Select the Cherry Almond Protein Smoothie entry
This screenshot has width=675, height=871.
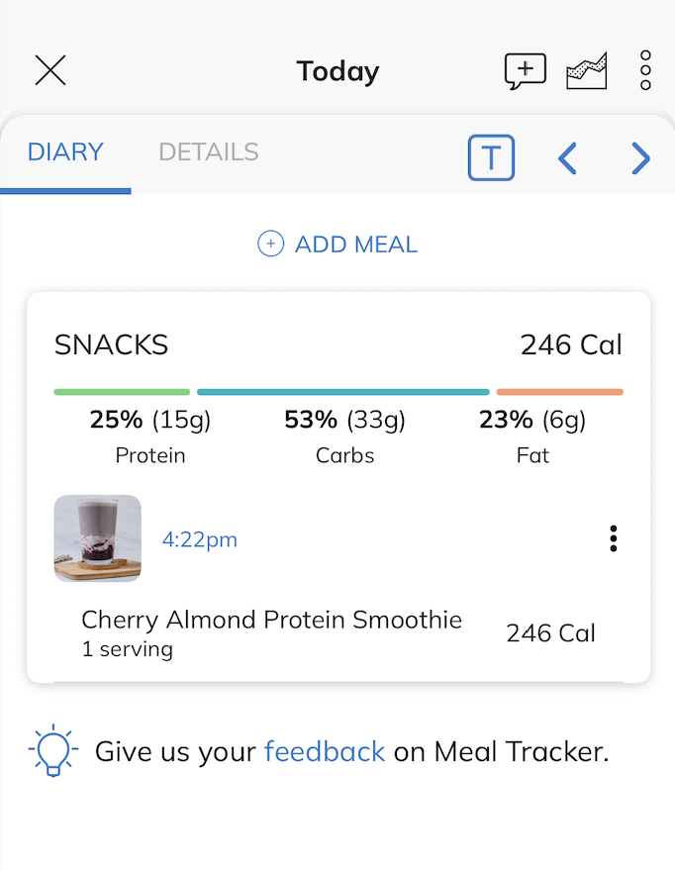pos(271,621)
